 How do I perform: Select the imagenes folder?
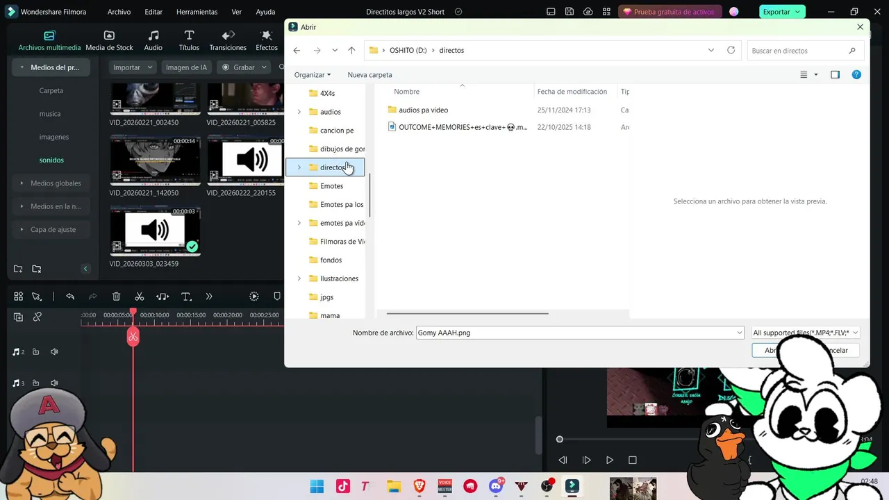(54, 137)
